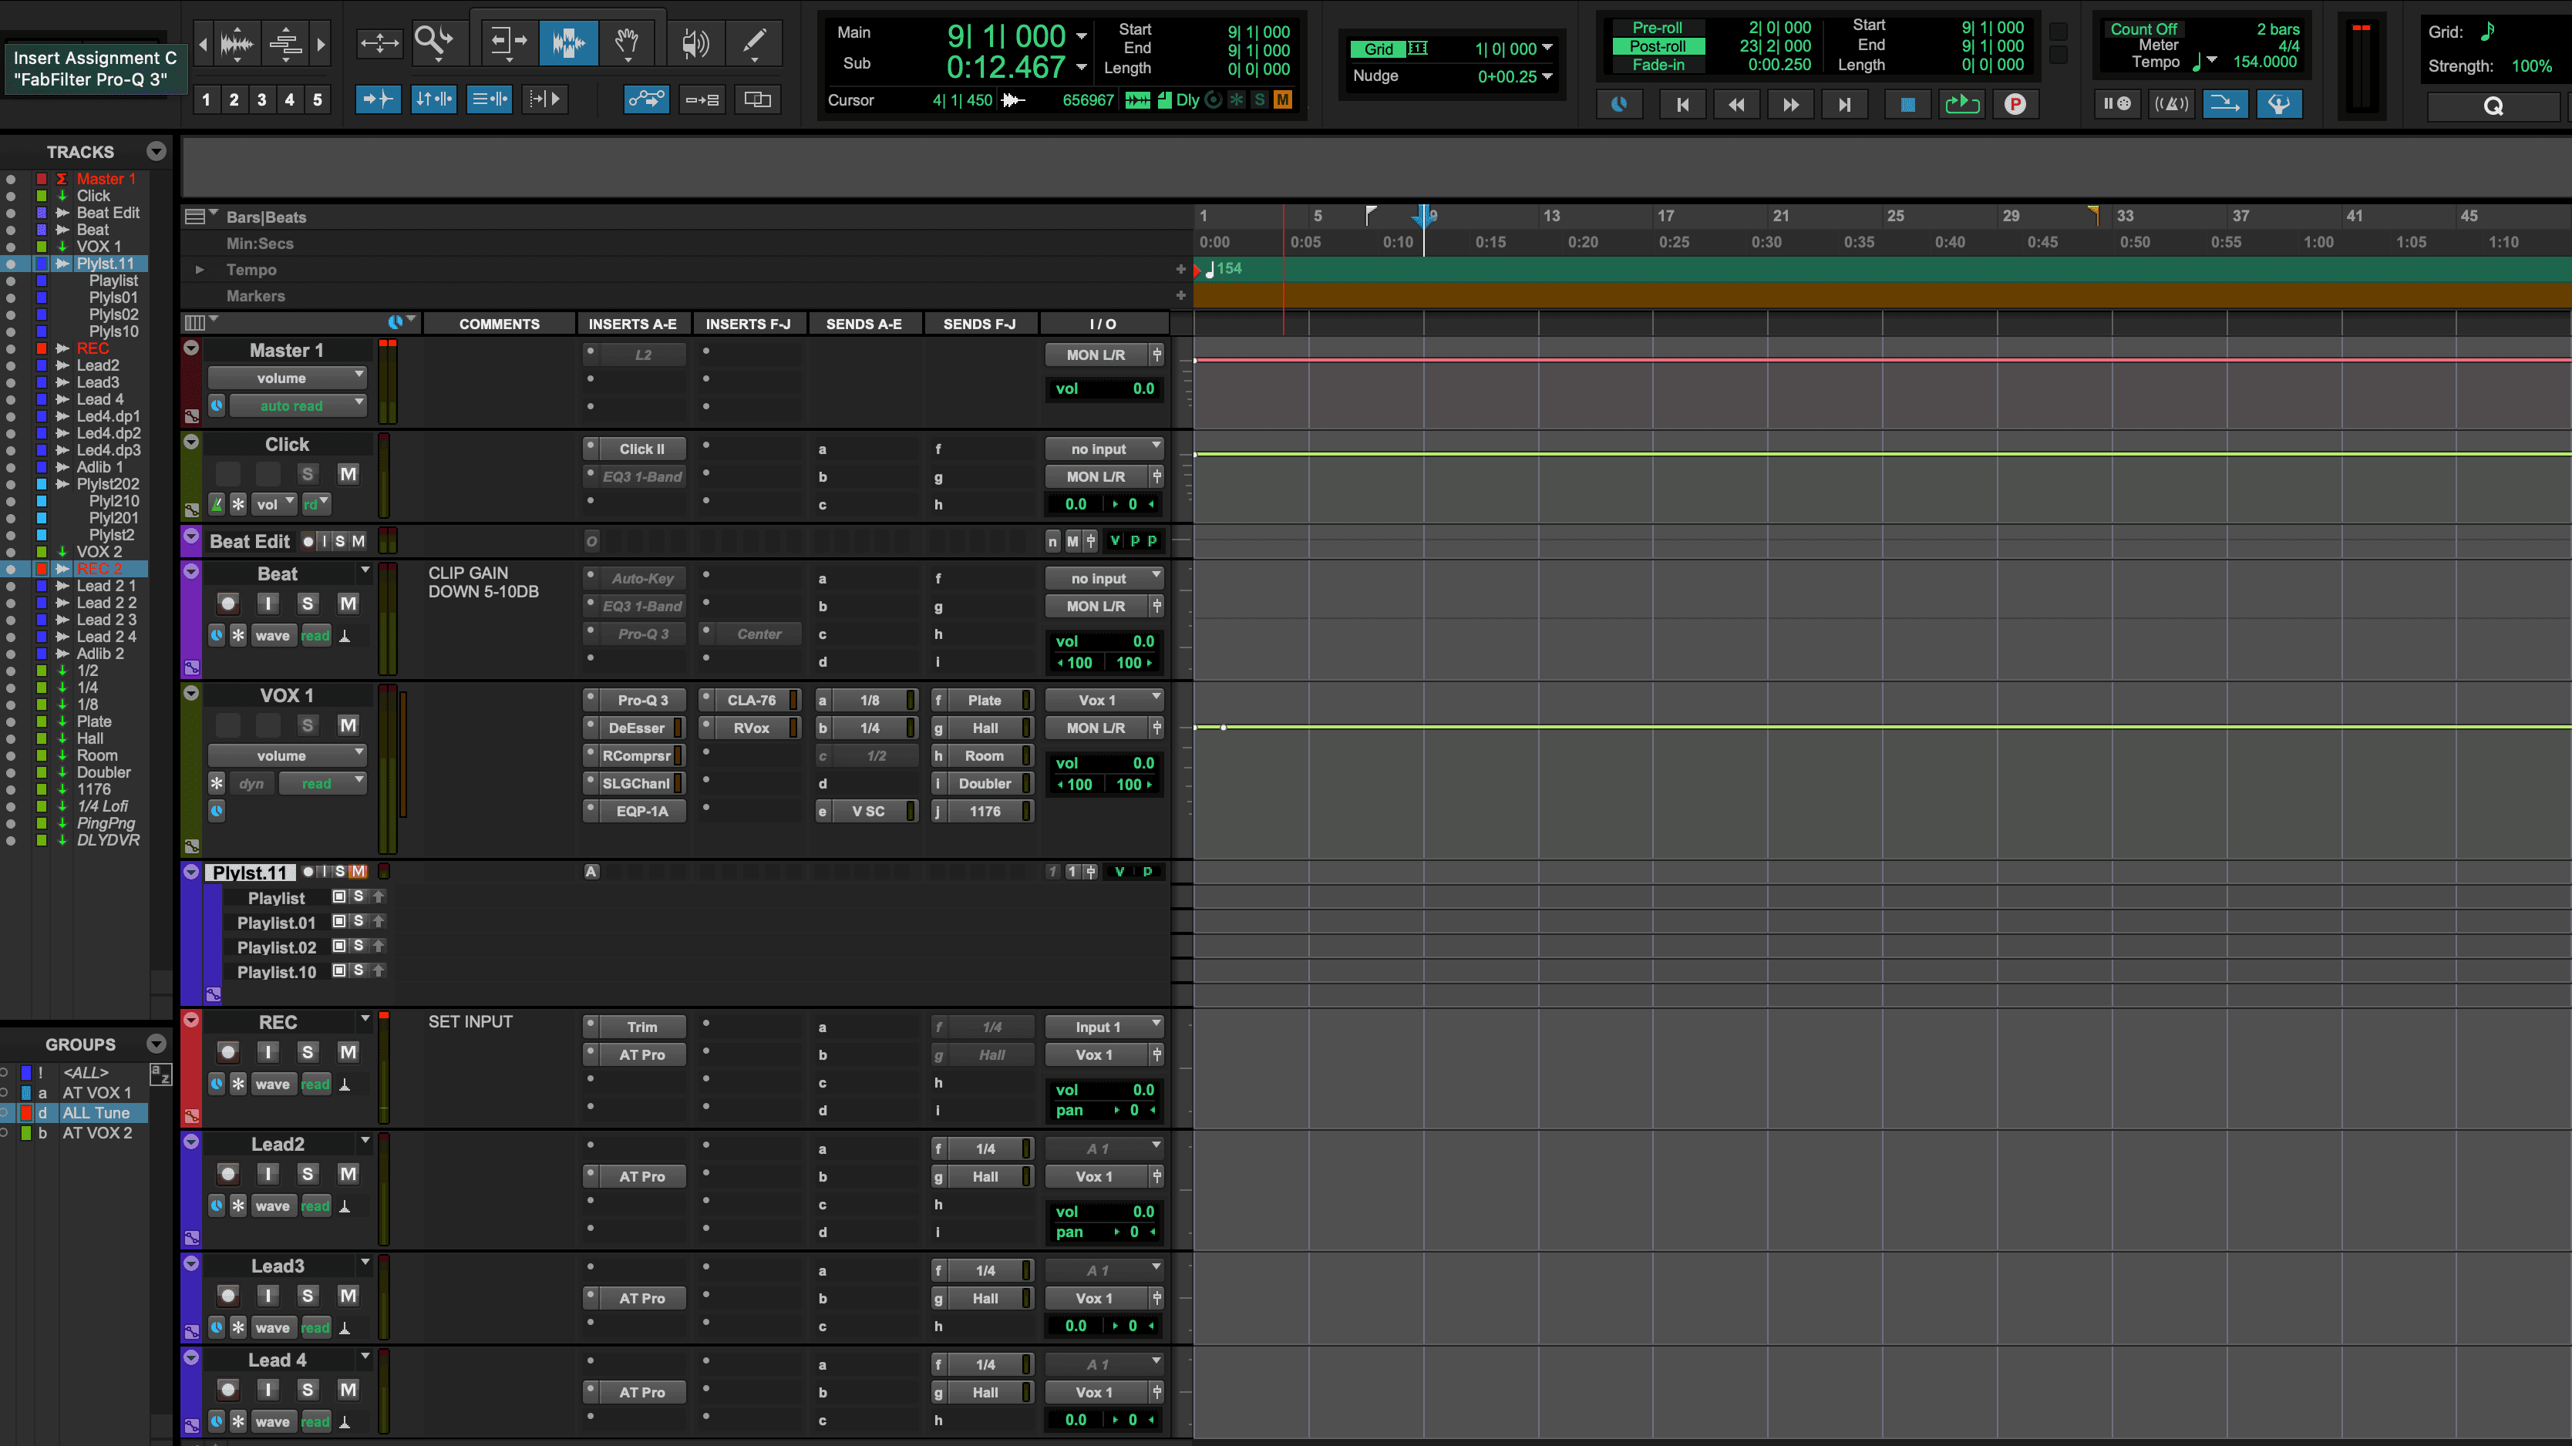This screenshot has height=1446, width=2572.
Task: Toggle the loop Play button
Action: coord(1961,104)
